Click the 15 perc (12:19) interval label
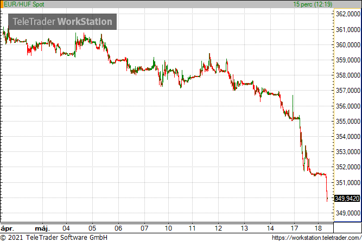Viewport: 362px width, 242px height. pos(313,4)
